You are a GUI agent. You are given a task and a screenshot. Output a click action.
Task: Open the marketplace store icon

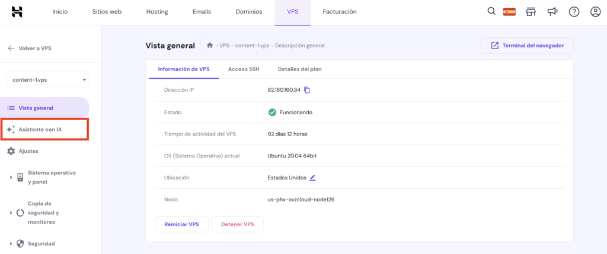coord(531,12)
